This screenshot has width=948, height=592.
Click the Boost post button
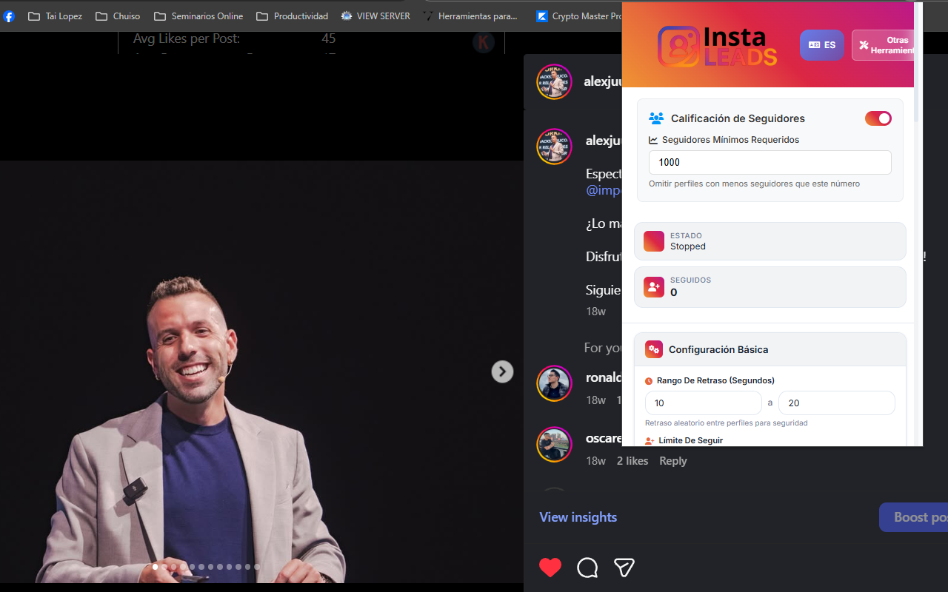913,517
